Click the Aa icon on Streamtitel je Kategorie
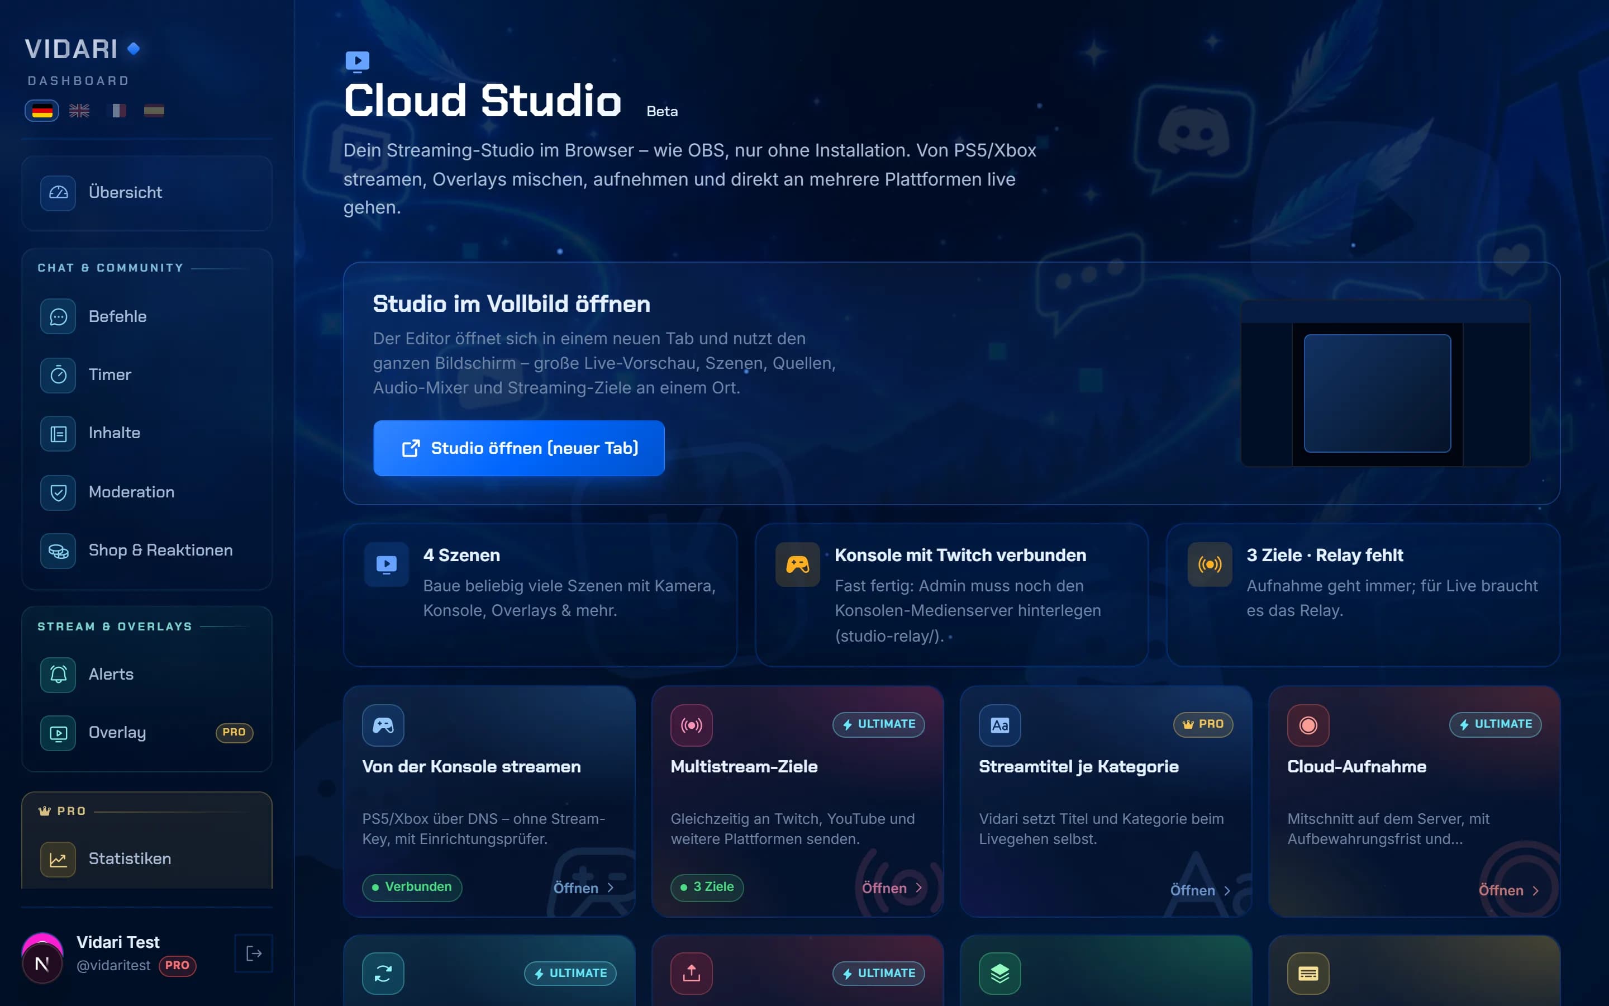Screen dimensions: 1609x1006 point(999,725)
